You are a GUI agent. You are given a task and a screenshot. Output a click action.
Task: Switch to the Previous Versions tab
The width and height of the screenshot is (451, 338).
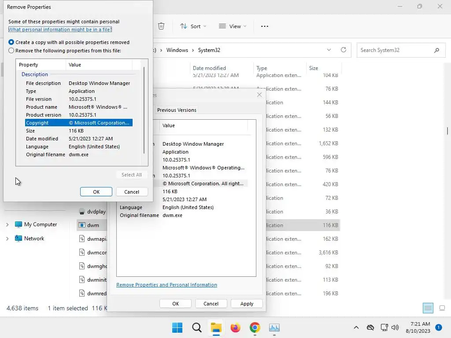(177, 110)
